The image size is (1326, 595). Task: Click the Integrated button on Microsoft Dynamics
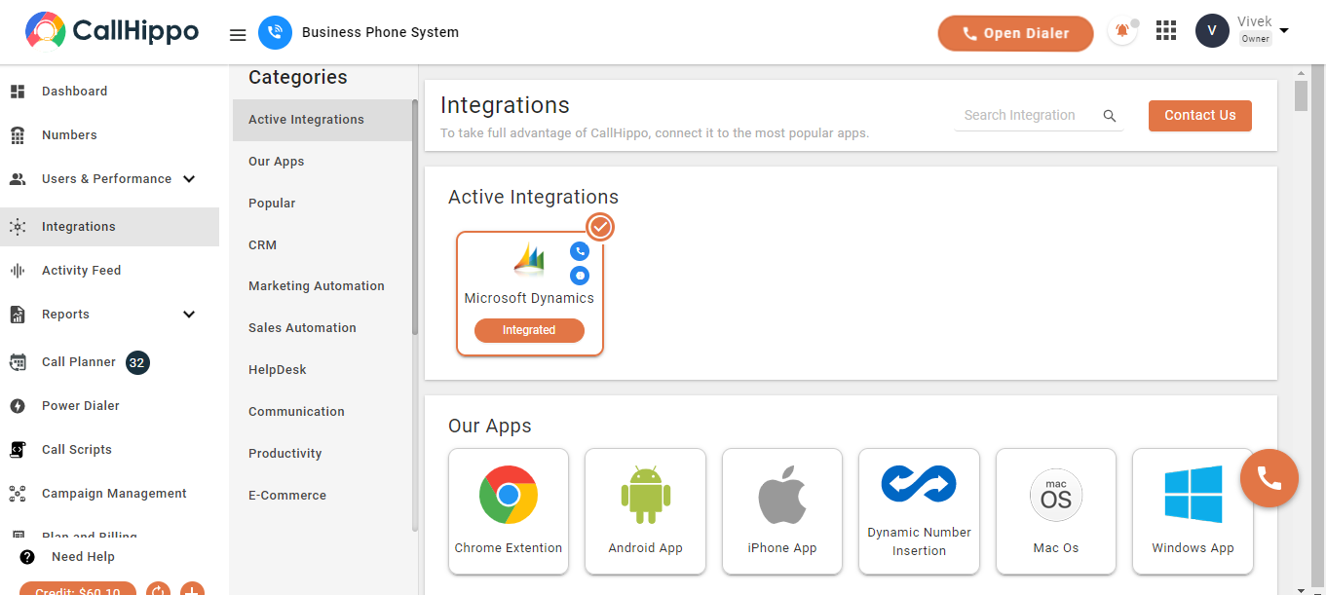tap(529, 330)
